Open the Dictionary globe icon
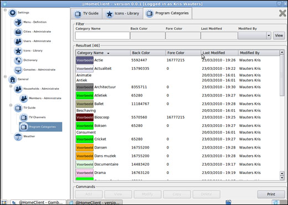 tap(18, 60)
